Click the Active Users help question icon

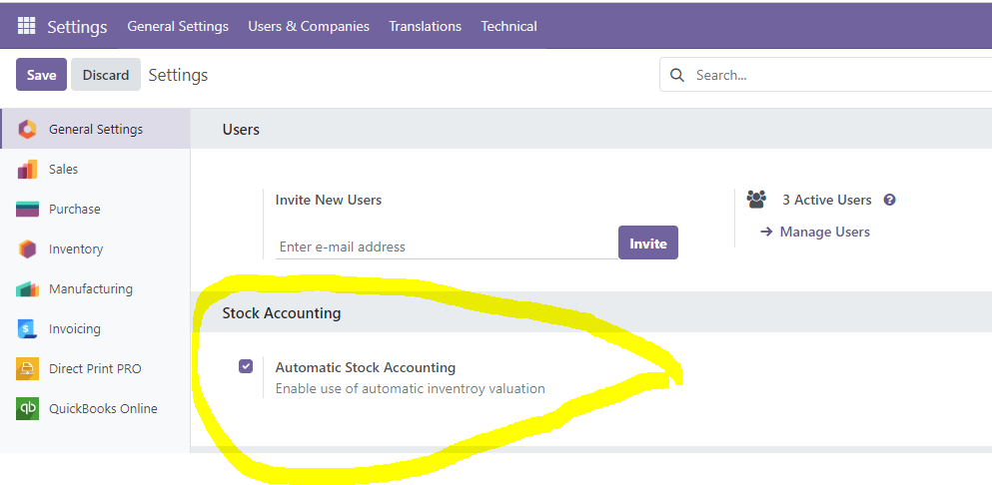[x=889, y=200]
